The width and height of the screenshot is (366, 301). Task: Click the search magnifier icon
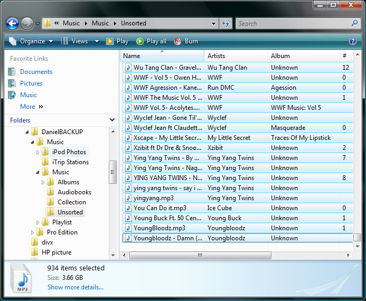tap(354, 23)
